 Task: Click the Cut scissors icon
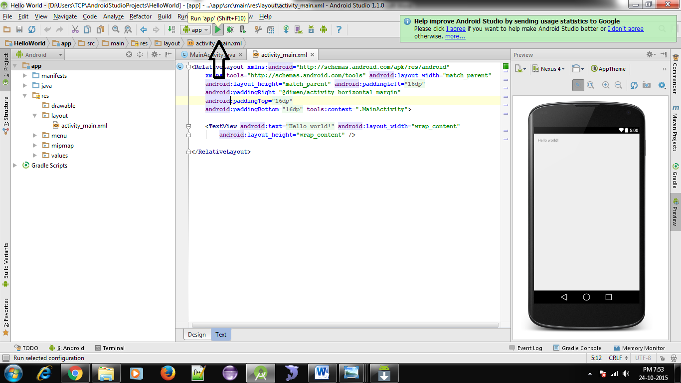75,30
